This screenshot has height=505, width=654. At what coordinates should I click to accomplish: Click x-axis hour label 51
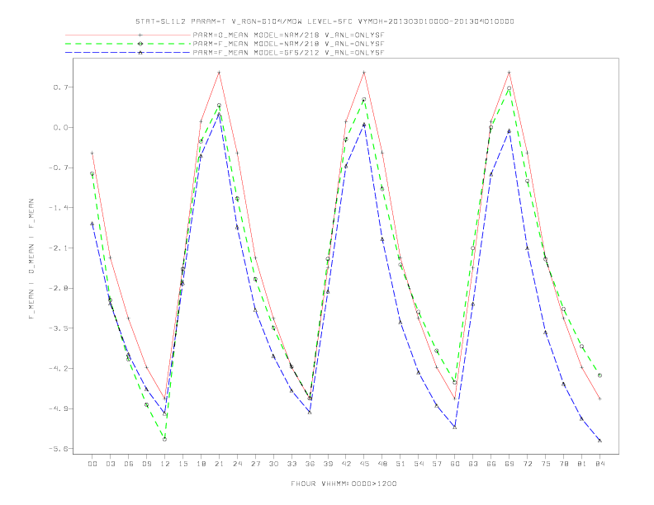[400, 464]
